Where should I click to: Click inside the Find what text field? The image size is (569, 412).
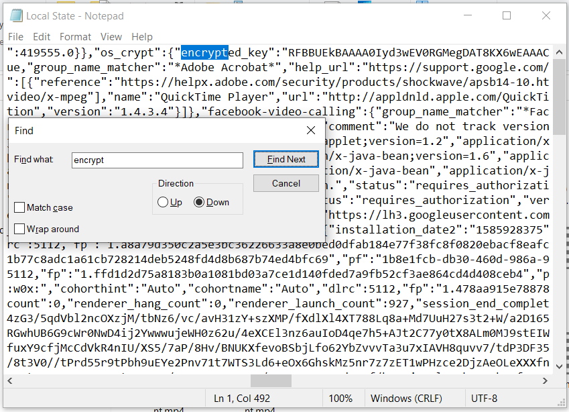157,160
